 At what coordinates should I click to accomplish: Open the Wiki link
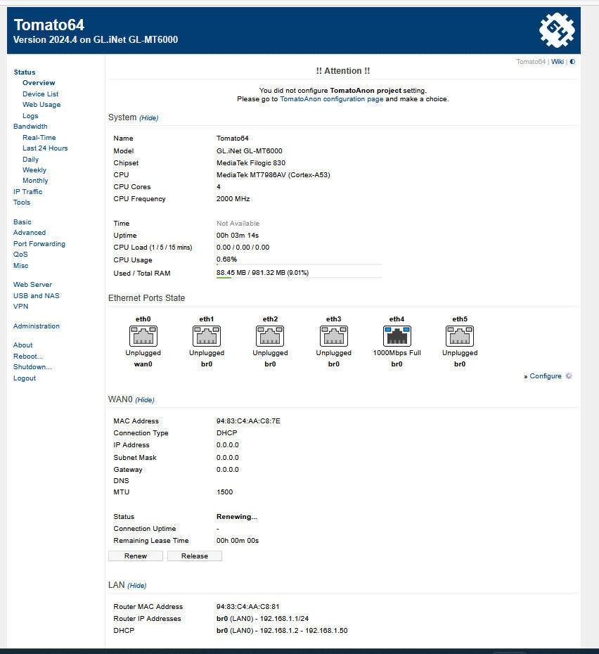click(x=558, y=62)
